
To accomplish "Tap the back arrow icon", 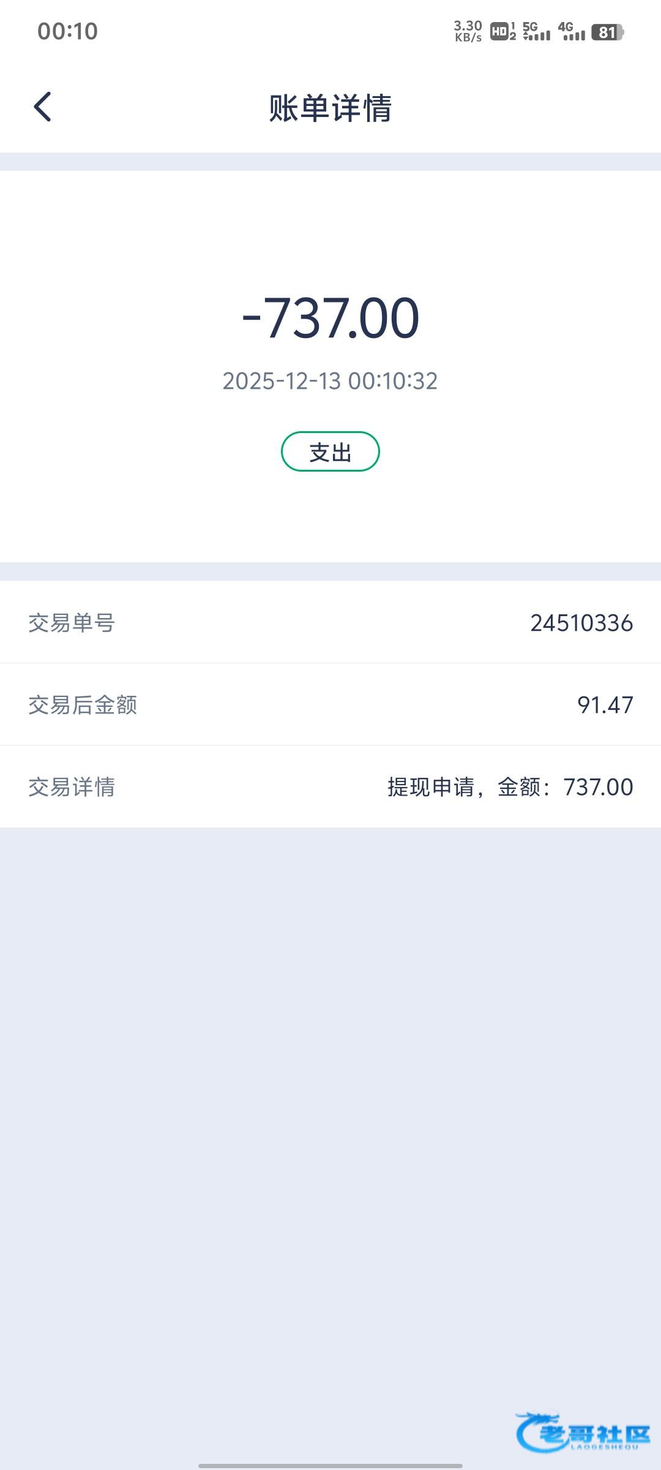I will (x=42, y=107).
